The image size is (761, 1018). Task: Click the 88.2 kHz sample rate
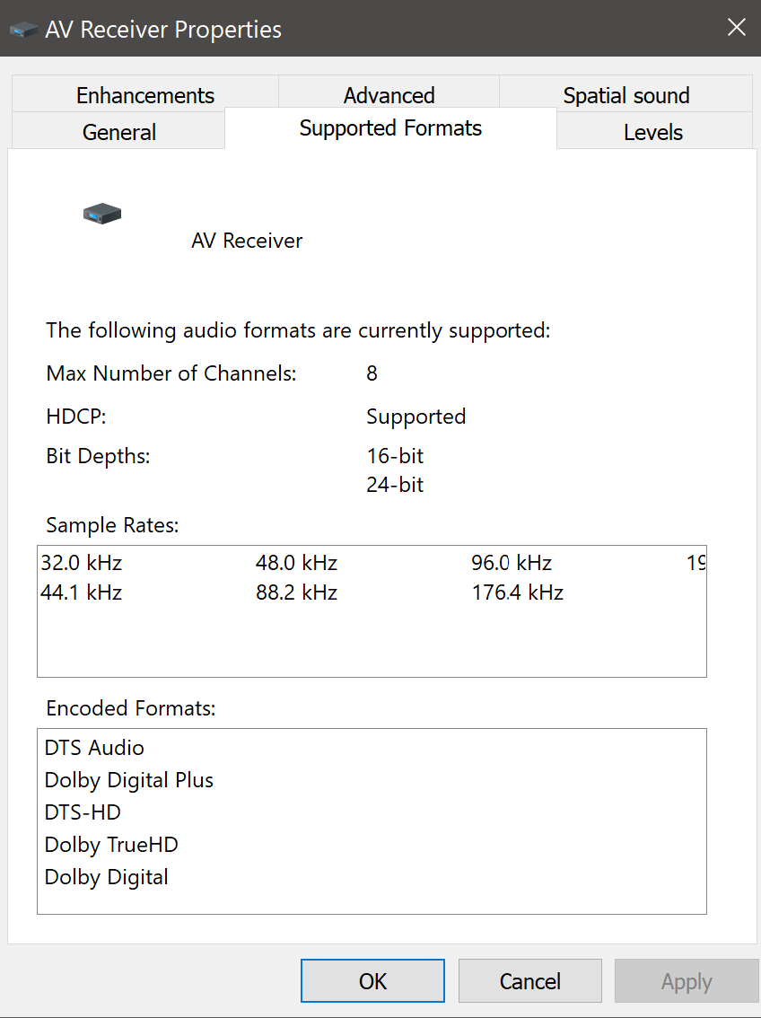(x=296, y=592)
